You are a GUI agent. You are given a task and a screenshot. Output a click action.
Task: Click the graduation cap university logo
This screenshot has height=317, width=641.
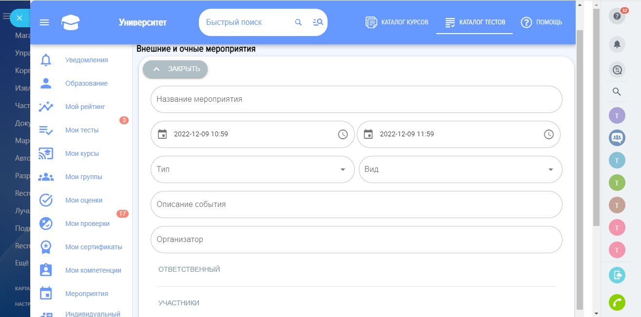click(71, 22)
